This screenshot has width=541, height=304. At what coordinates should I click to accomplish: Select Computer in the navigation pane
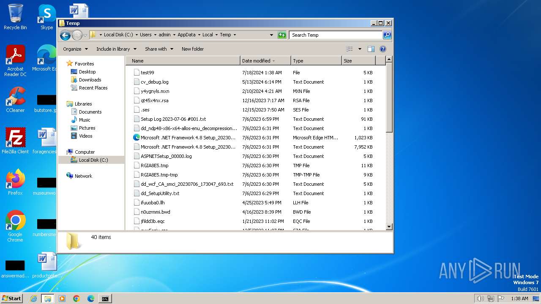[85, 152]
